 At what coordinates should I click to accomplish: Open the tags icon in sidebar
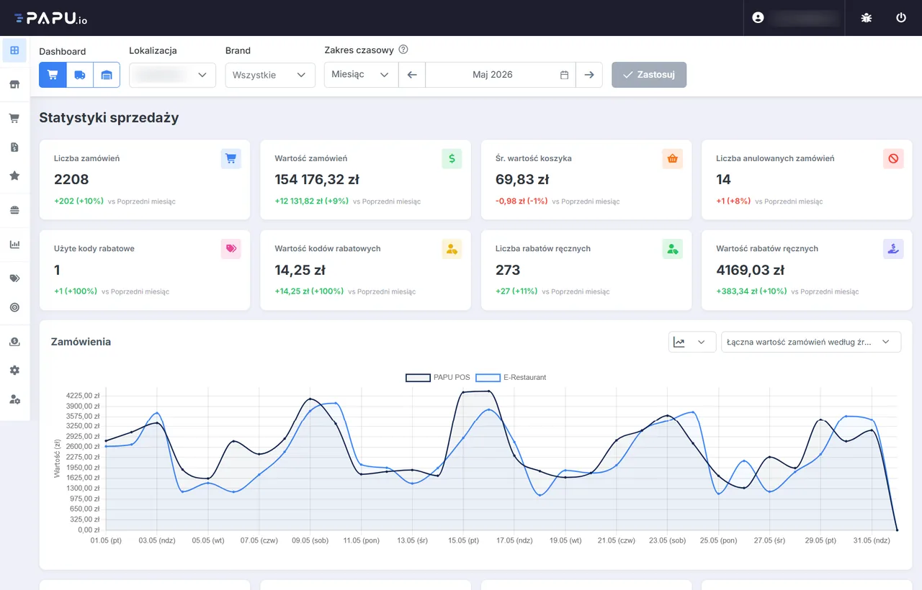(14, 278)
